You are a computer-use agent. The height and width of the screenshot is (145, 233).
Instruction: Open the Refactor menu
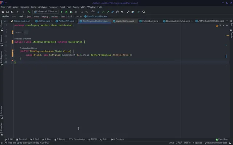(53, 7)
